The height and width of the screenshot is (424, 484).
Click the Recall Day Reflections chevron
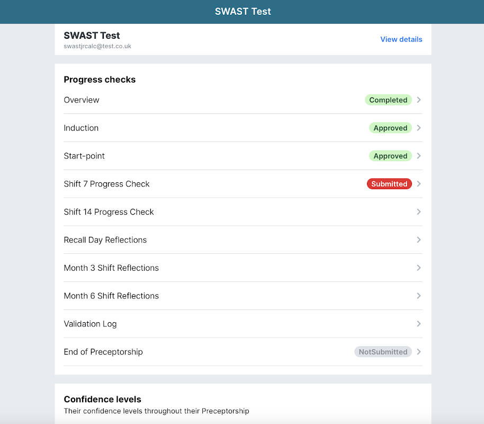point(419,240)
